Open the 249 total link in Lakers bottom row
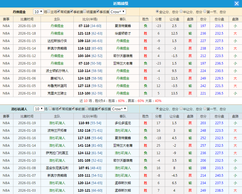The width and height of the screenshot is (242, 194). (x=203, y=191)
